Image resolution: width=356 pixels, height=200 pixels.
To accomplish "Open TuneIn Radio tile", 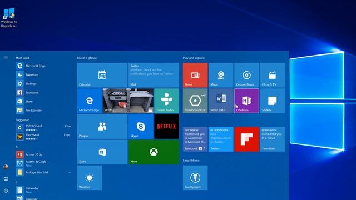I will click(x=166, y=101).
